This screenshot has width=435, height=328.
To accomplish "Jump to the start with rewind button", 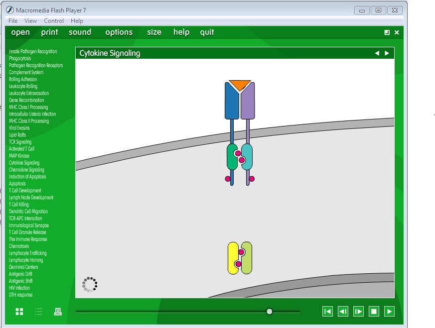I will (328, 312).
